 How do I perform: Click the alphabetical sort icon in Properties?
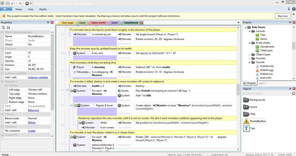[8, 28]
